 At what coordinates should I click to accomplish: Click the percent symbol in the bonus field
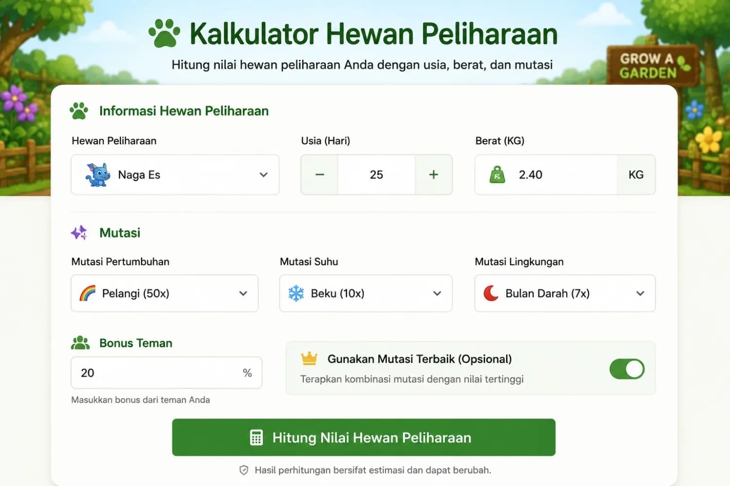point(247,373)
